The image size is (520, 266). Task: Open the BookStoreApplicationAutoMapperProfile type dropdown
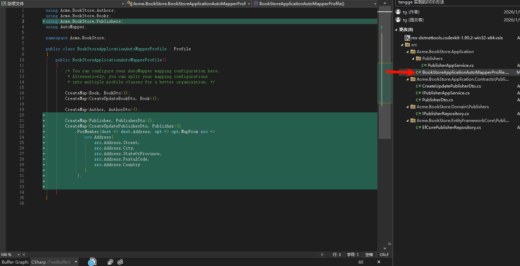pos(189,3)
